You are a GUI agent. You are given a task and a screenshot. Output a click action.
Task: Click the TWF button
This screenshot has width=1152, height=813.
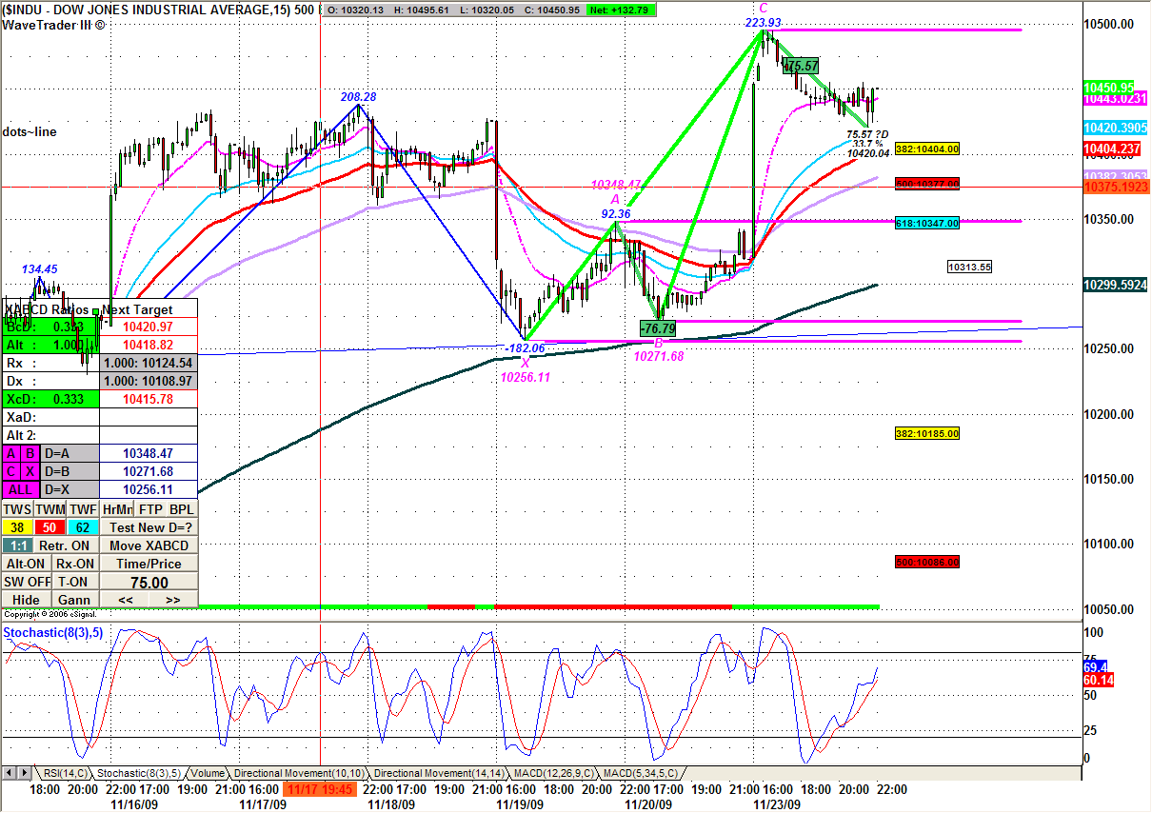(x=83, y=509)
